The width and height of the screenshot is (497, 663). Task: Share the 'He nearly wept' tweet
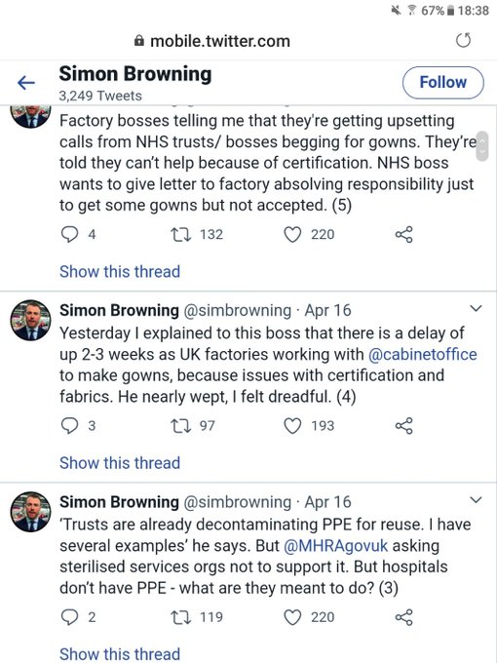point(403,426)
